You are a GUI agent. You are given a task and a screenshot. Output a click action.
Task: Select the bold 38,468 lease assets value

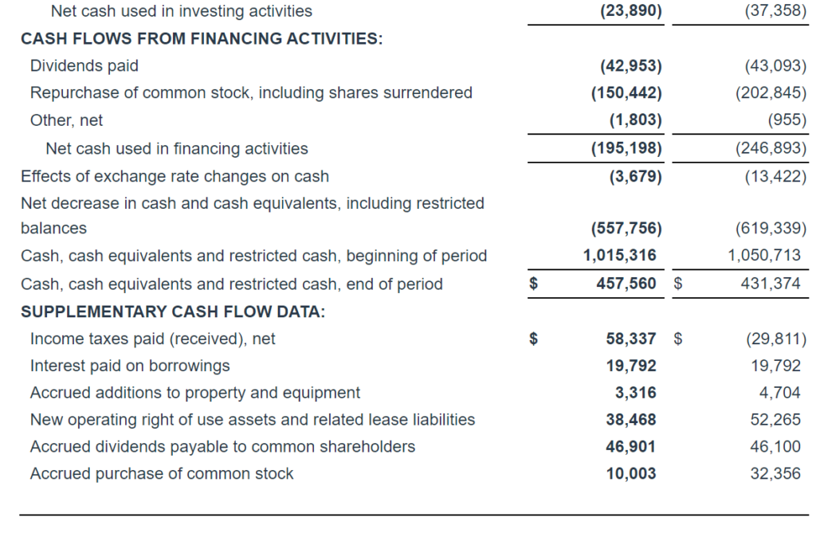631,420
